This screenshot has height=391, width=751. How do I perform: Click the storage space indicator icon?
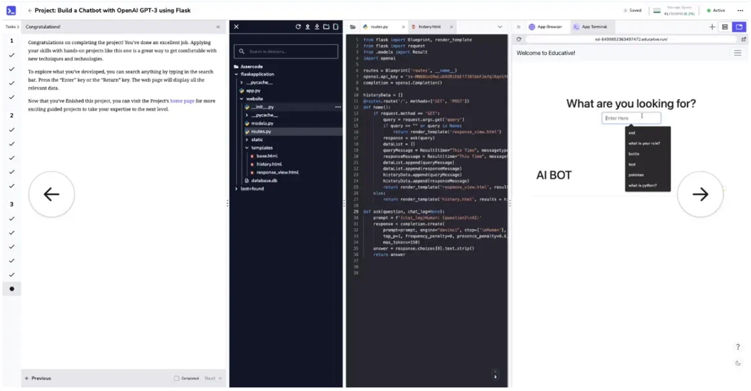tap(657, 10)
